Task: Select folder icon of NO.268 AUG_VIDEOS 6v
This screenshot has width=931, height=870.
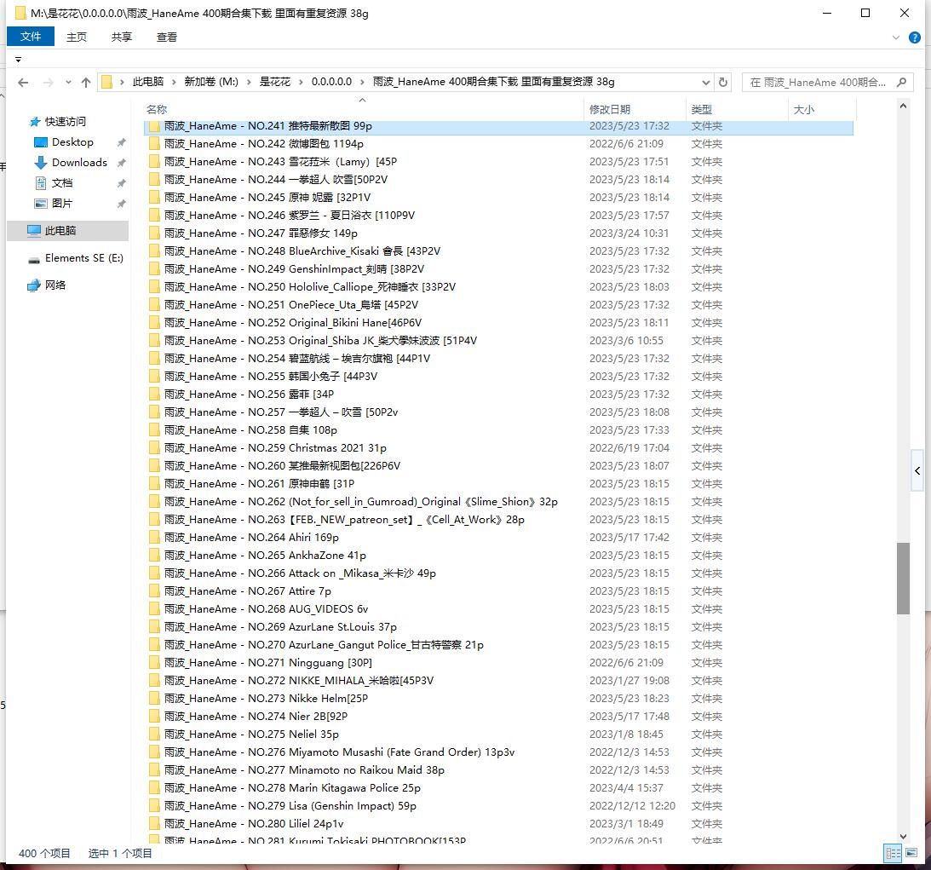Action: click(154, 608)
